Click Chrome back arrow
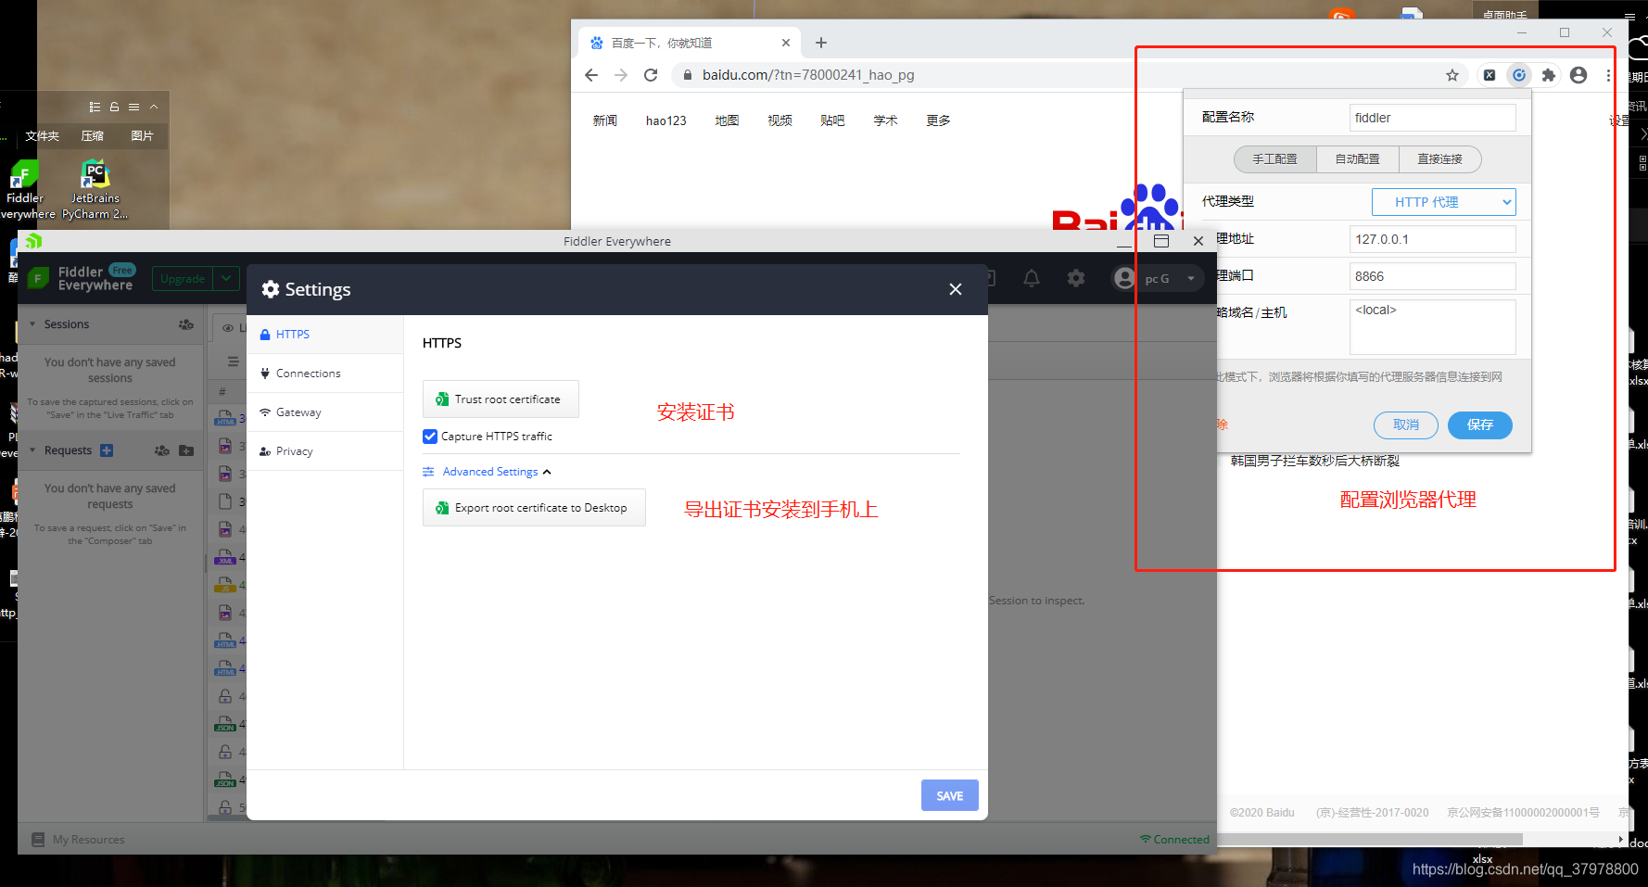 (591, 75)
